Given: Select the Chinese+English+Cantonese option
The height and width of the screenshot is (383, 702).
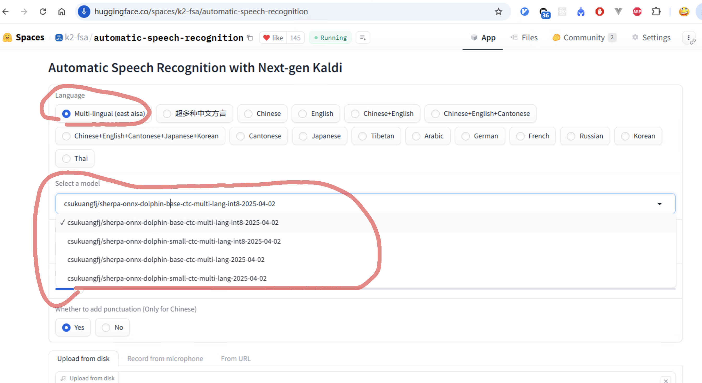Looking at the screenshot, I should click(480, 113).
